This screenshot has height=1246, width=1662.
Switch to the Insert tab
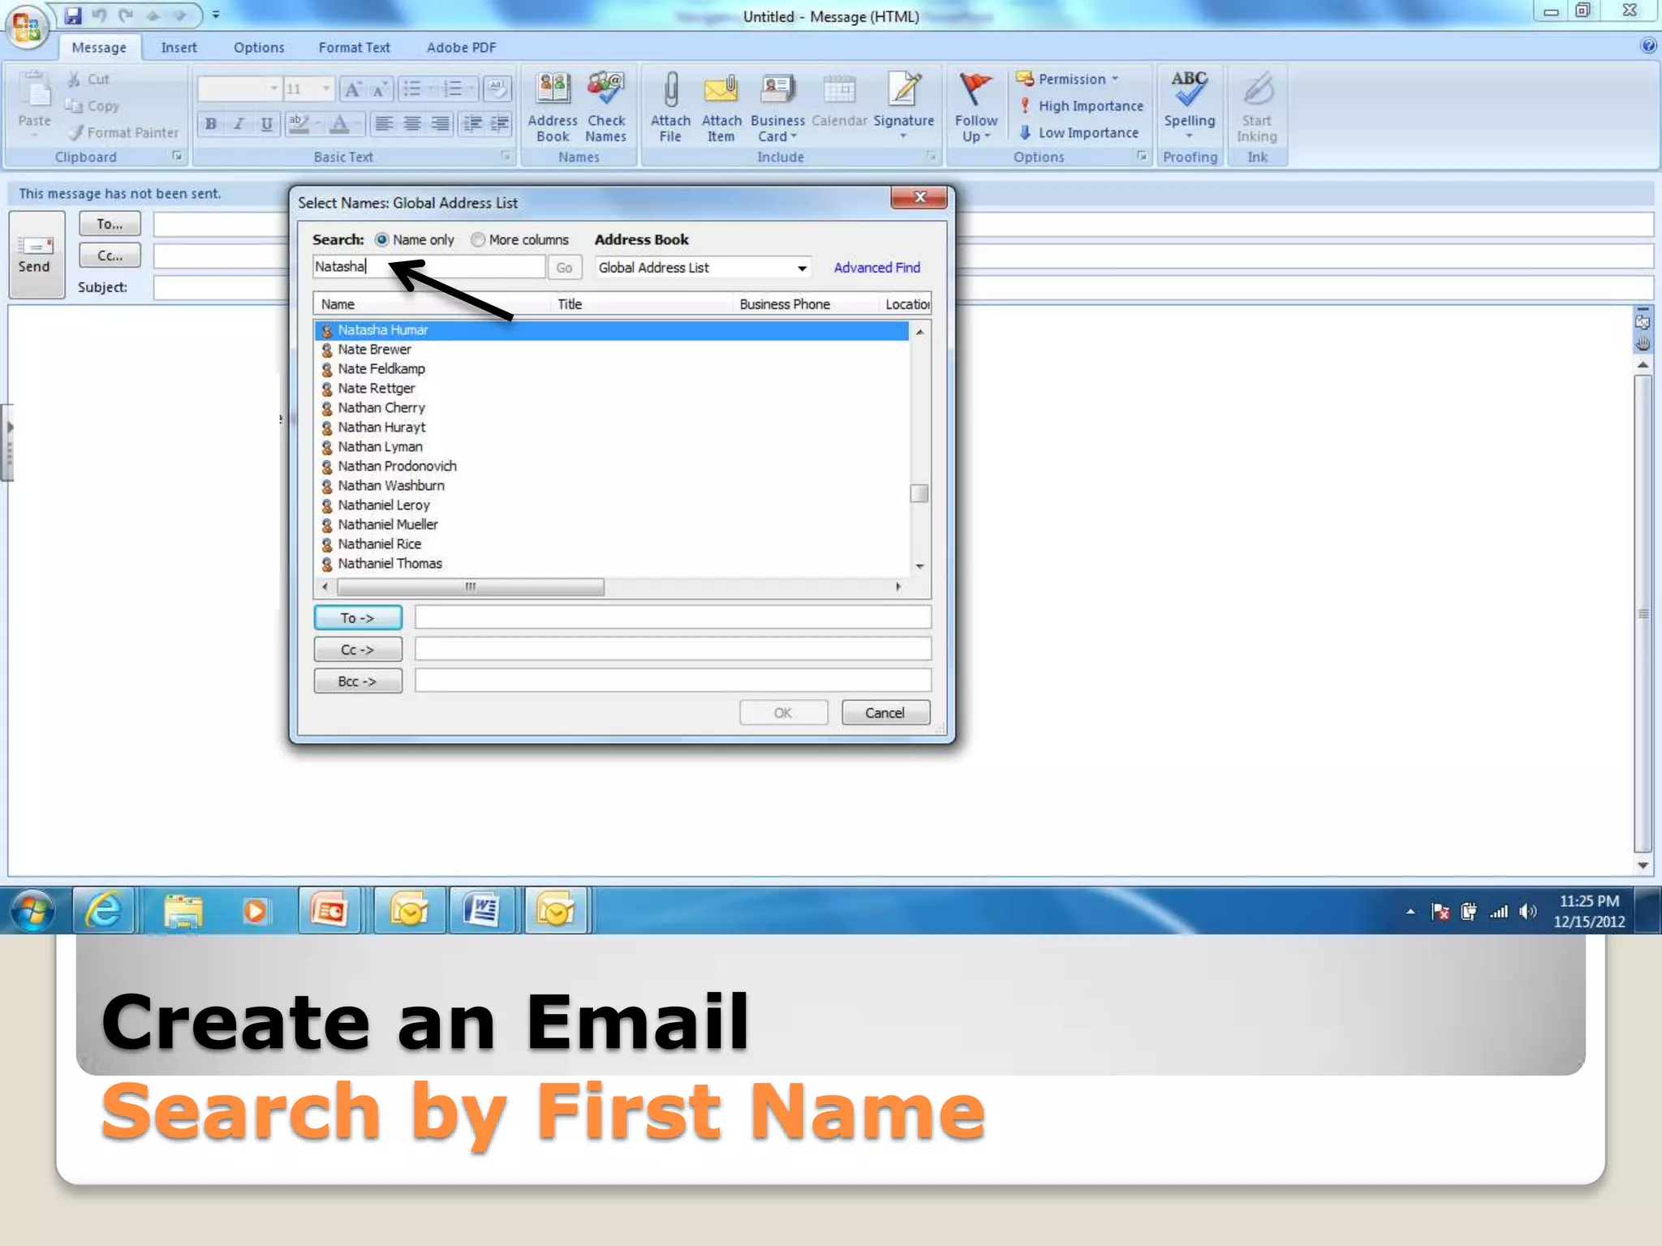[179, 48]
